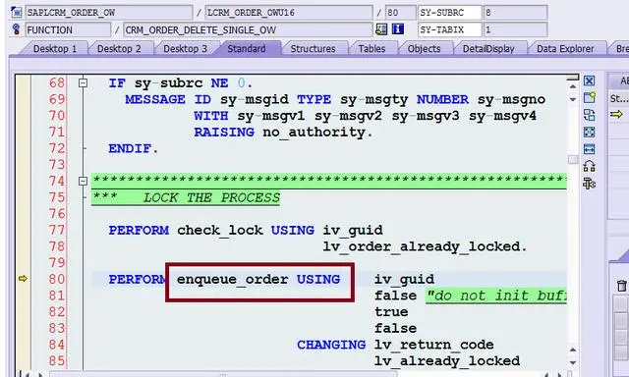
Task: Click 'true' parameter on line 82
Action: [391, 311]
